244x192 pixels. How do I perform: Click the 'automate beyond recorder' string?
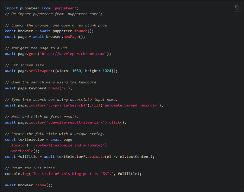(x=132, y=105)
